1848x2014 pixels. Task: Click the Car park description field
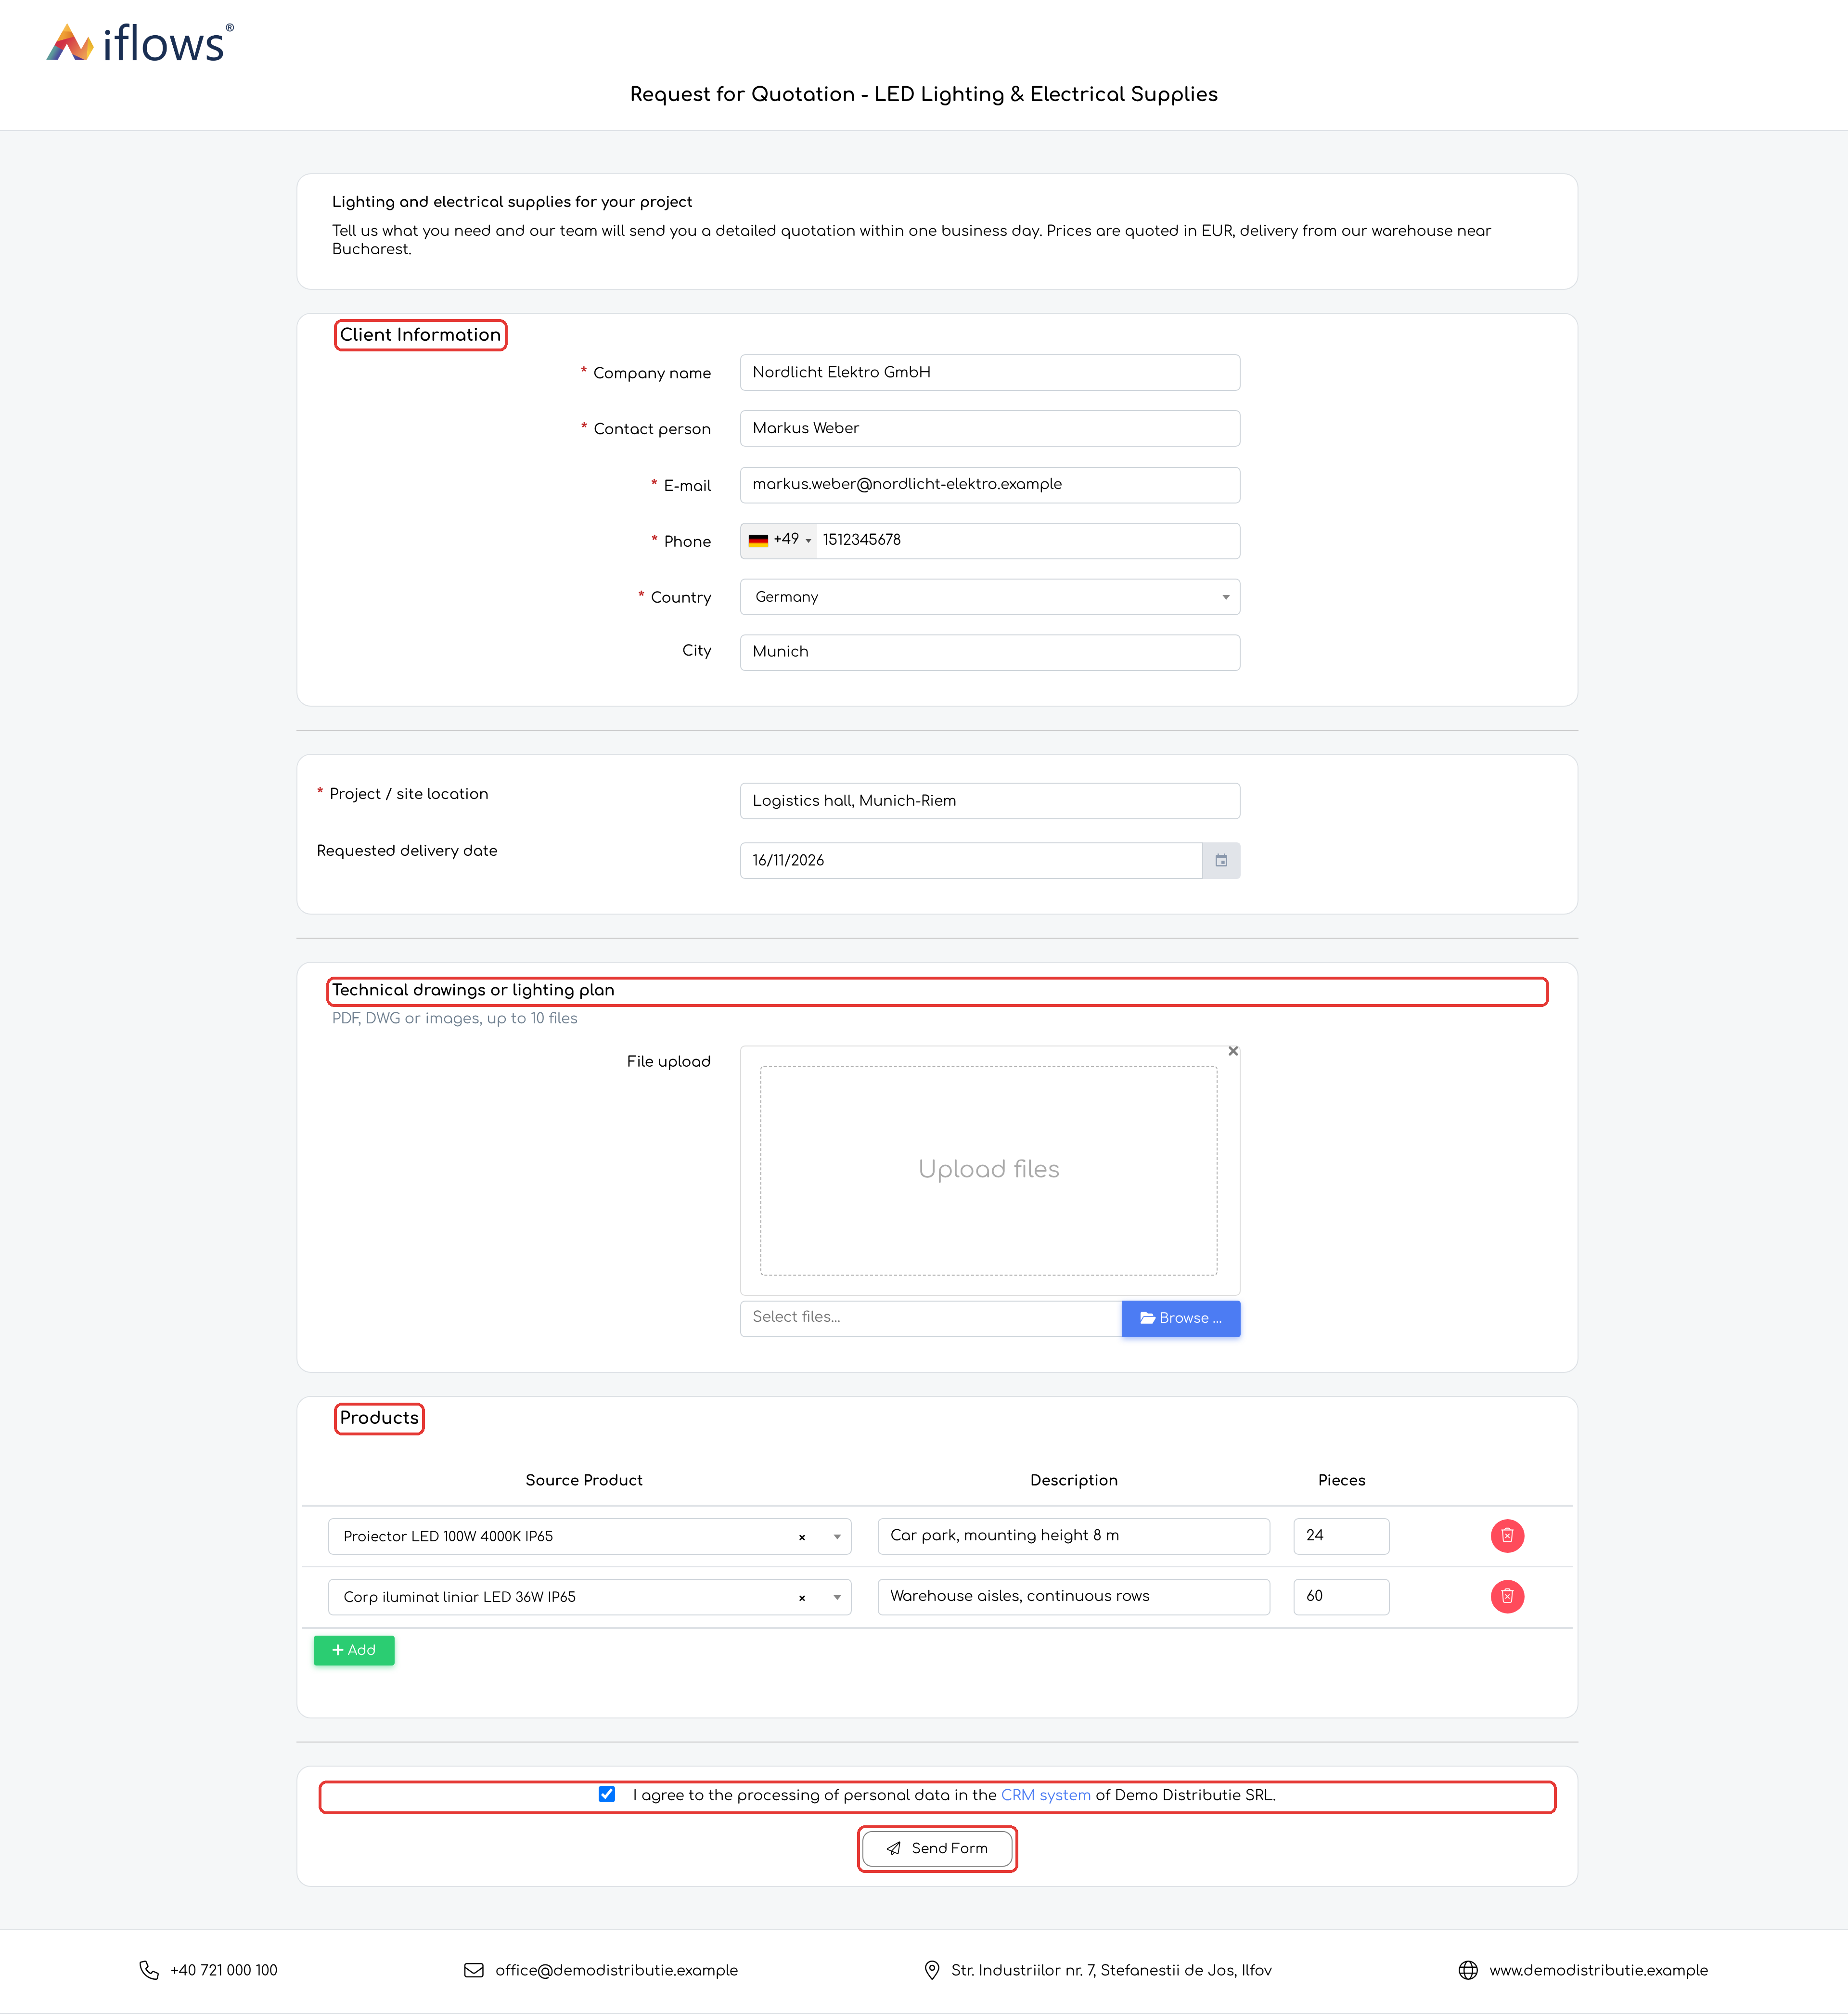click(x=1074, y=1536)
